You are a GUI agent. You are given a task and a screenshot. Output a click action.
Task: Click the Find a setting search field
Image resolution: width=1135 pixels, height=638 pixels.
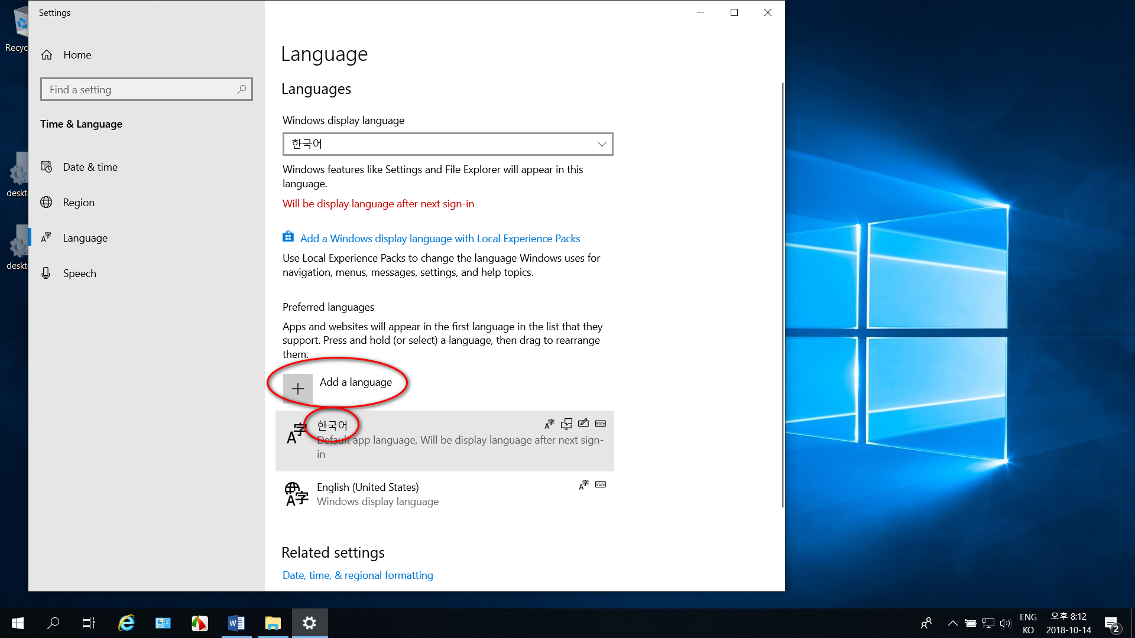[147, 89]
